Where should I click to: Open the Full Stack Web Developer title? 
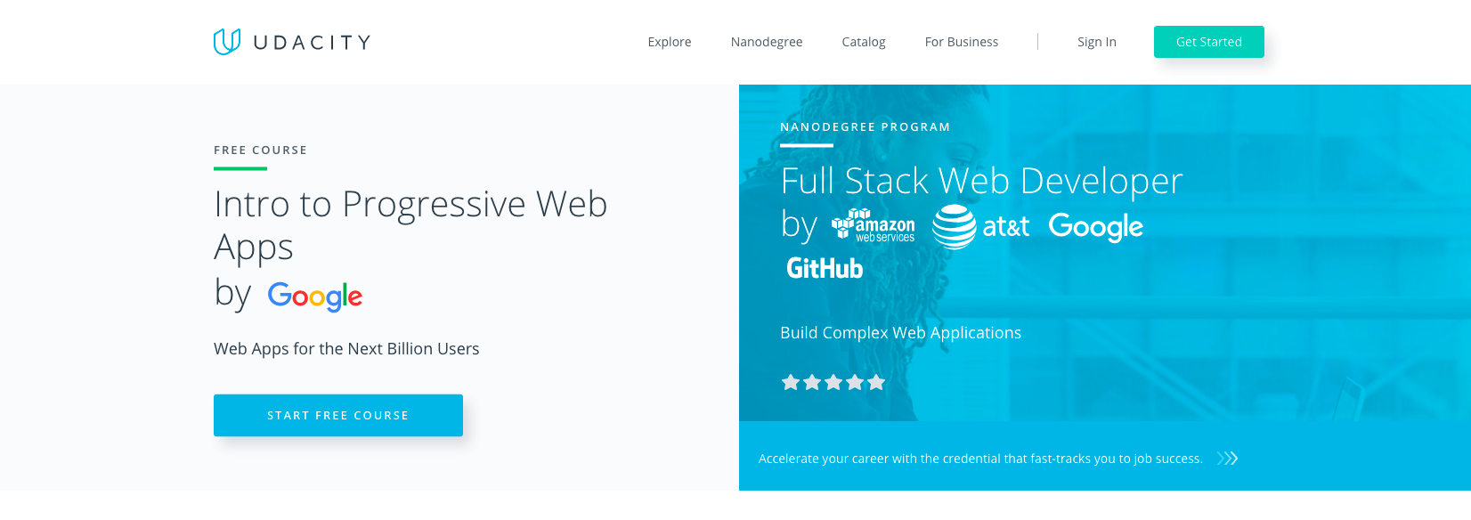(x=981, y=181)
